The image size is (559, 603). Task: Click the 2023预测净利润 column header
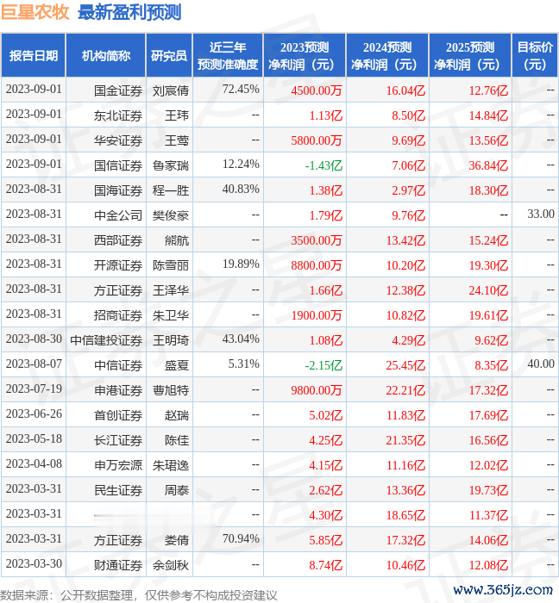[x=305, y=56]
